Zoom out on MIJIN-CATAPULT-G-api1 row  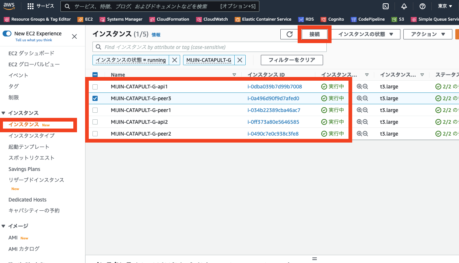pyautogui.click(x=365, y=87)
